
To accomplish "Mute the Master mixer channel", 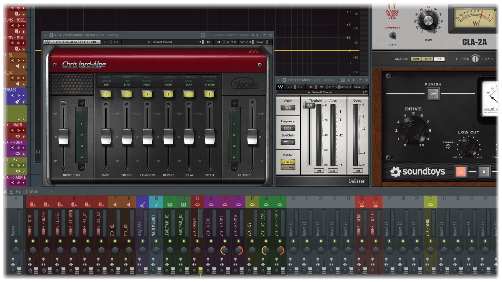I will point(16,241).
